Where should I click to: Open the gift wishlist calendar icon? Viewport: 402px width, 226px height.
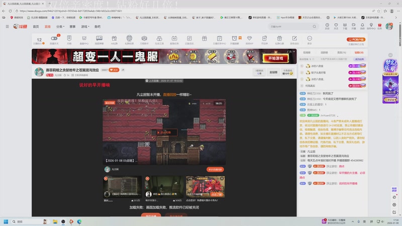(x=279, y=39)
